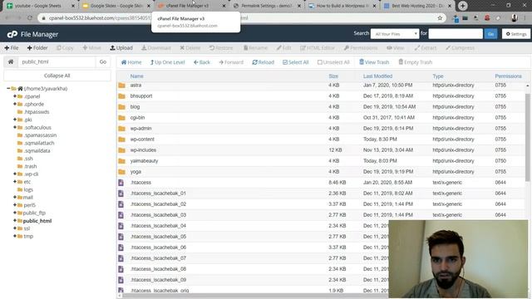Switch to Permalink Settings browser tab

click(266, 6)
